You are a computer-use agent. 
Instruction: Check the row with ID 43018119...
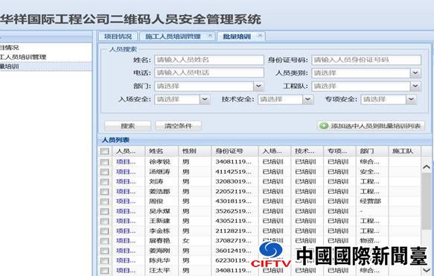pyautogui.click(x=105, y=201)
